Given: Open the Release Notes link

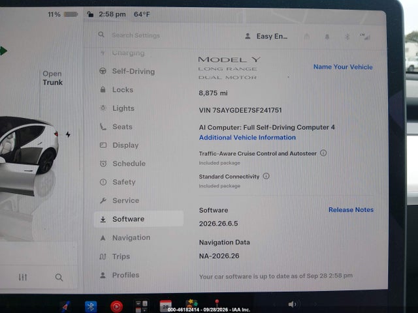Looking at the screenshot, I should point(351,210).
